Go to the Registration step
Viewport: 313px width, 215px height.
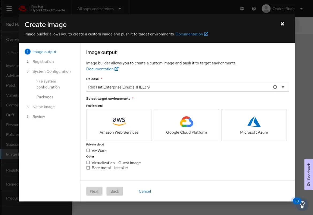click(43, 62)
